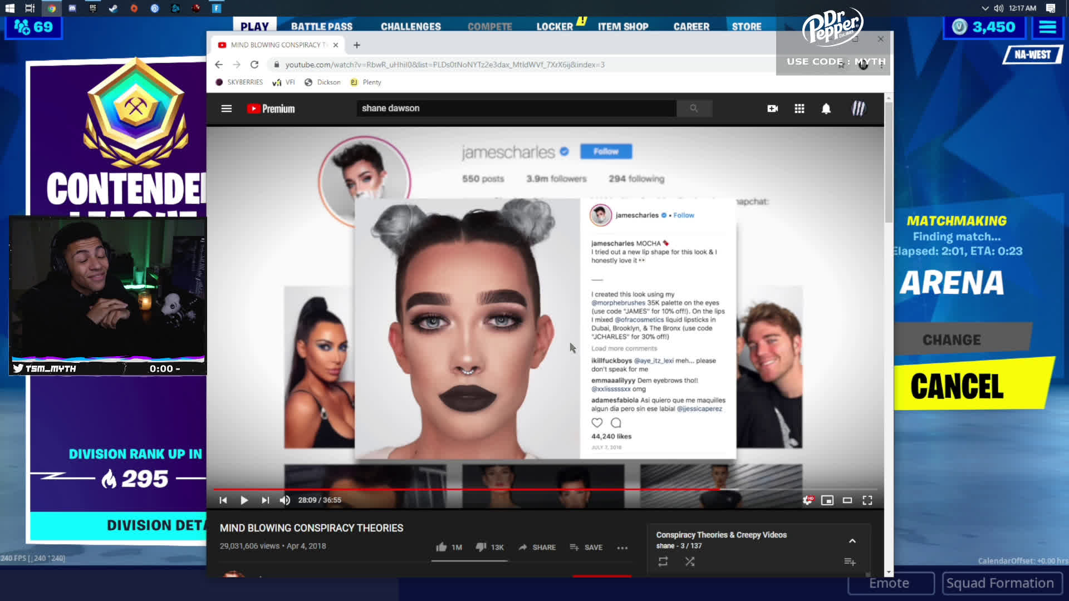Viewport: 1069px width, 601px height.
Task: Click the YouTube search magnifier button
Action: click(x=694, y=109)
